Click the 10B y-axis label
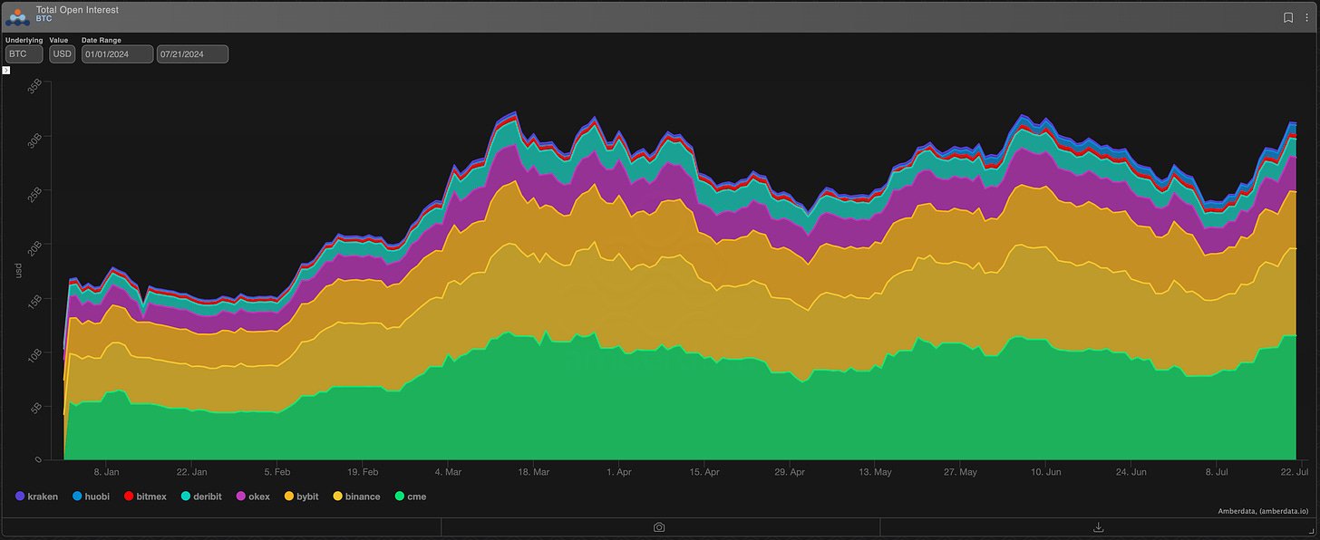Viewport: 1320px width, 540px height. pyautogui.click(x=35, y=356)
